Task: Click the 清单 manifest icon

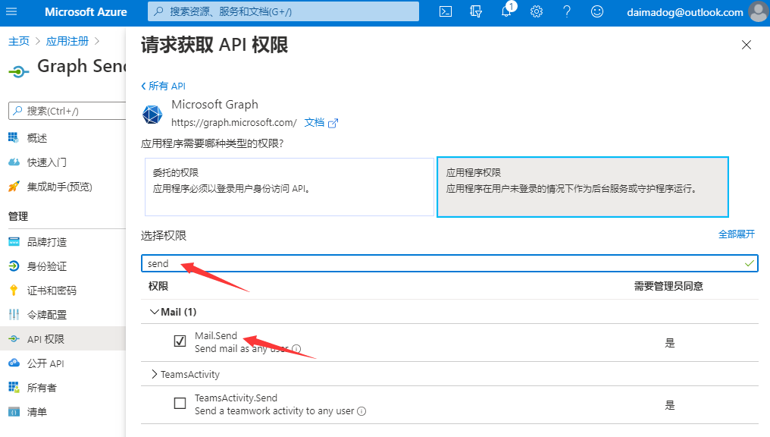Action: tap(14, 411)
